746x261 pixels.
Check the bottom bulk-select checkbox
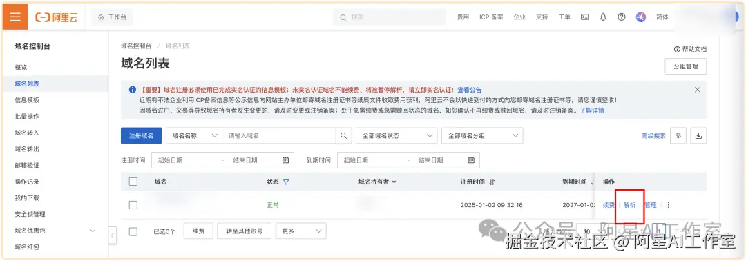133,231
